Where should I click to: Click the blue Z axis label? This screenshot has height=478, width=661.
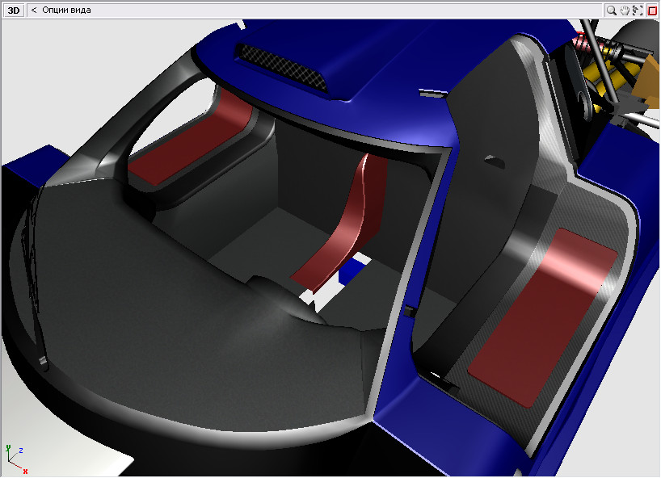(x=21, y=450)
